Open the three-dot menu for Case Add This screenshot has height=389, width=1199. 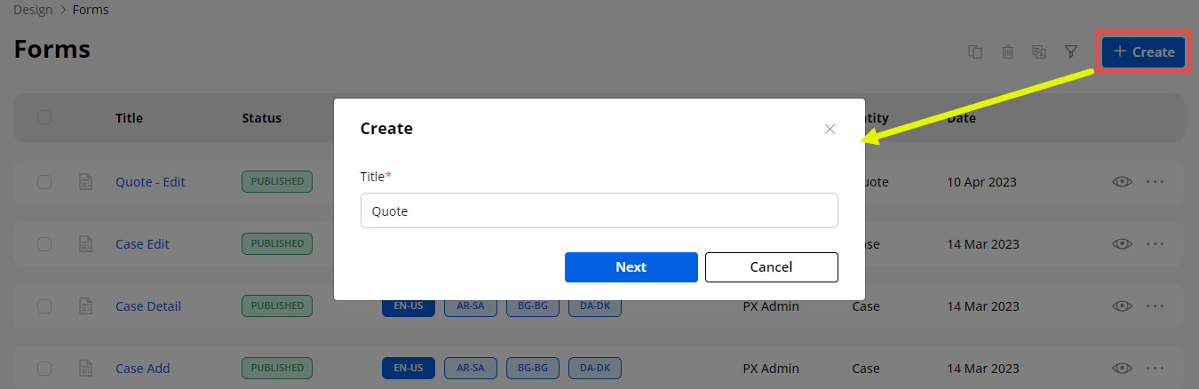(1155, 369)
